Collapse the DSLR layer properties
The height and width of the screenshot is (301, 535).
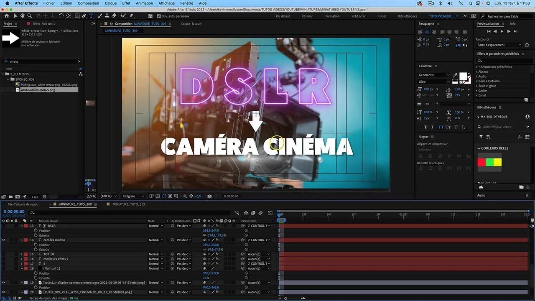22,226
